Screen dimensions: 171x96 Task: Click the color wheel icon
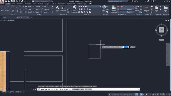coord(118,6)
